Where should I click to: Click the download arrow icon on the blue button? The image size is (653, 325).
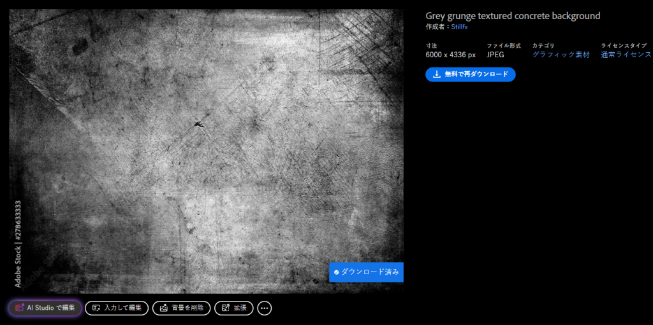[x=437, y=74]
